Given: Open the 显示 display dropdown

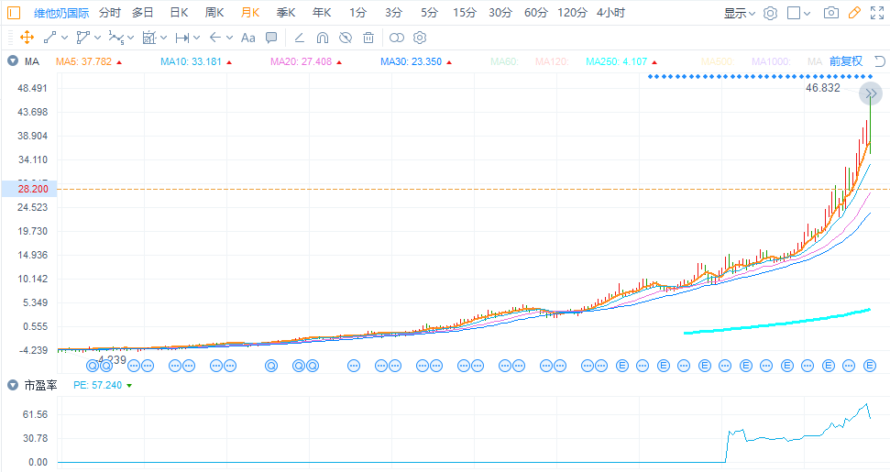Looking at the screenshot, I should pyautogui.click(x=739, y=13).
